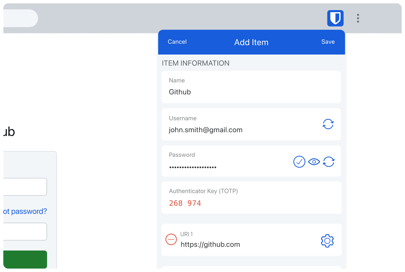This screenshot has height=272, width=405.
Task: Generate a new Password
Action: [329, 162]
